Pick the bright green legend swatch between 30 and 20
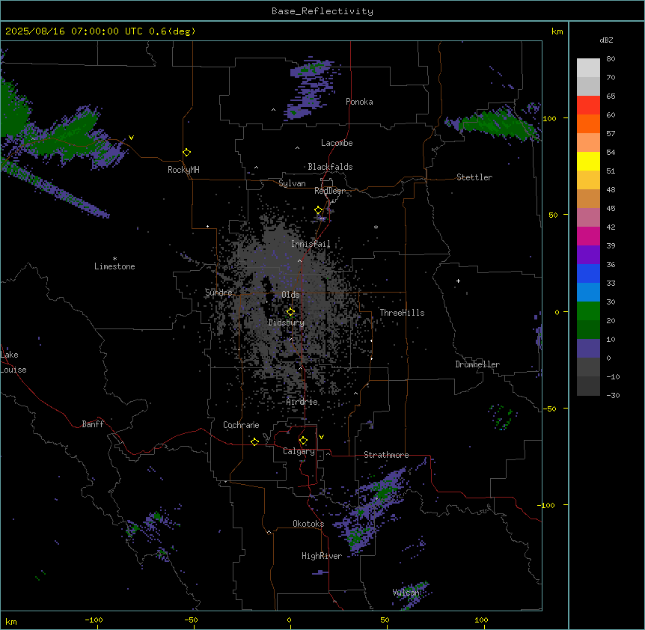 588,311
